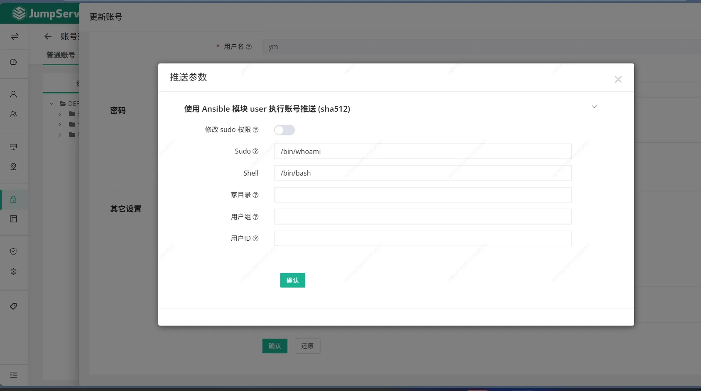
Task: Click help icon beside 用户ID label
Action: 256,238
